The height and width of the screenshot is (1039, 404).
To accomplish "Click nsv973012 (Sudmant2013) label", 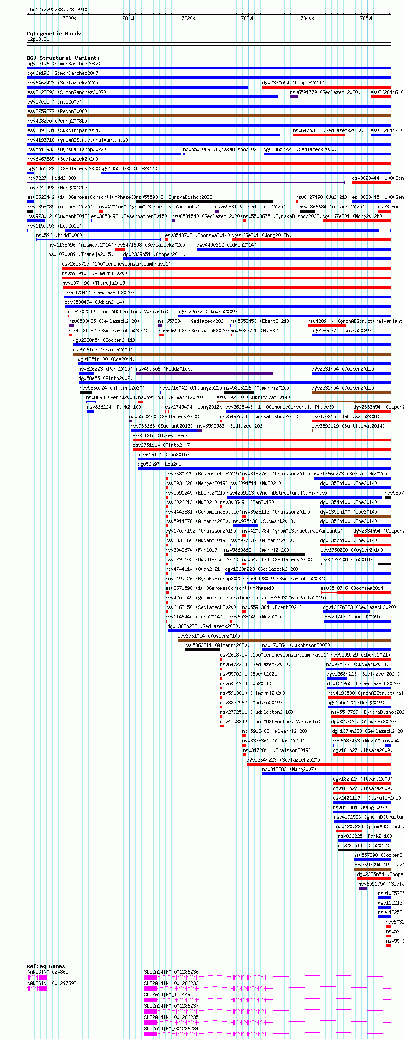I will [x=59, y=217].
